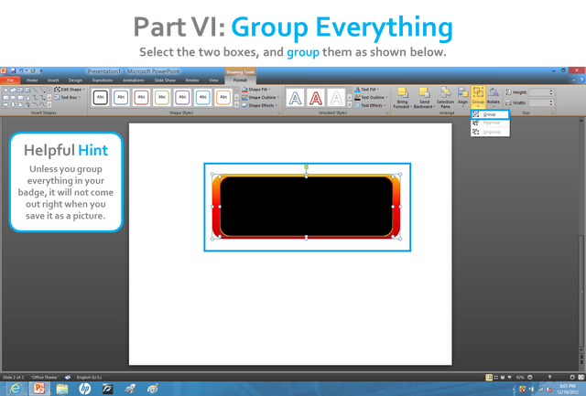Click the Redo icon in quick access toolbar
The height and width of the screenshot is (396, 586).
pyautogui.click(x=33, y=70)
